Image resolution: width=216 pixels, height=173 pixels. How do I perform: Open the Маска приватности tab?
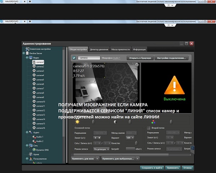coord(120,49)
